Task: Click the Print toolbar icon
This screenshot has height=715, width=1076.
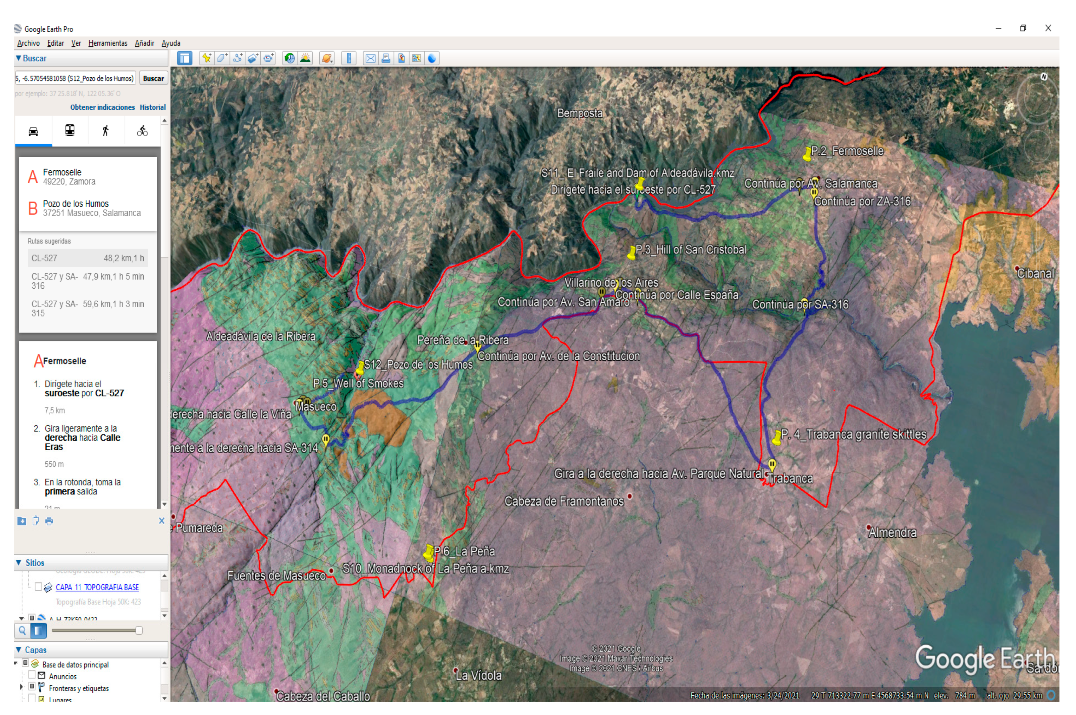Action: 386,58
